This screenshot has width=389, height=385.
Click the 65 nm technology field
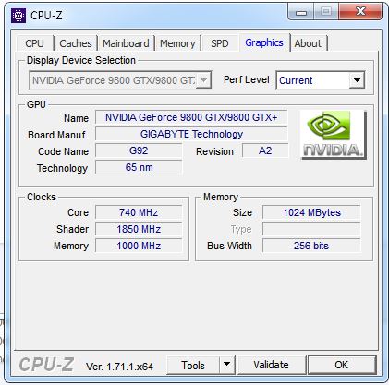pos(139,167)
